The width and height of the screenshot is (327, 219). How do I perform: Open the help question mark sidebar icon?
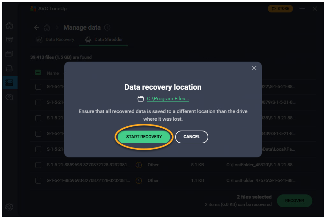tap(10, 97)
